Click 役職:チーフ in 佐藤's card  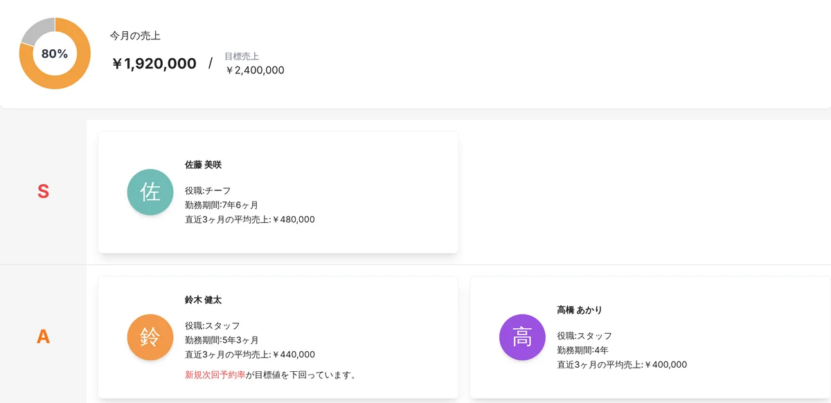point(208,190)
